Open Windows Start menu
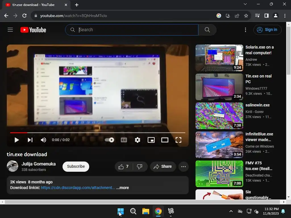 pyautogui.click(x=120, y=211)
